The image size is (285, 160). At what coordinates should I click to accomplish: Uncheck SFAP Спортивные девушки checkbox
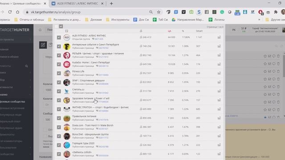coord(59,82)
